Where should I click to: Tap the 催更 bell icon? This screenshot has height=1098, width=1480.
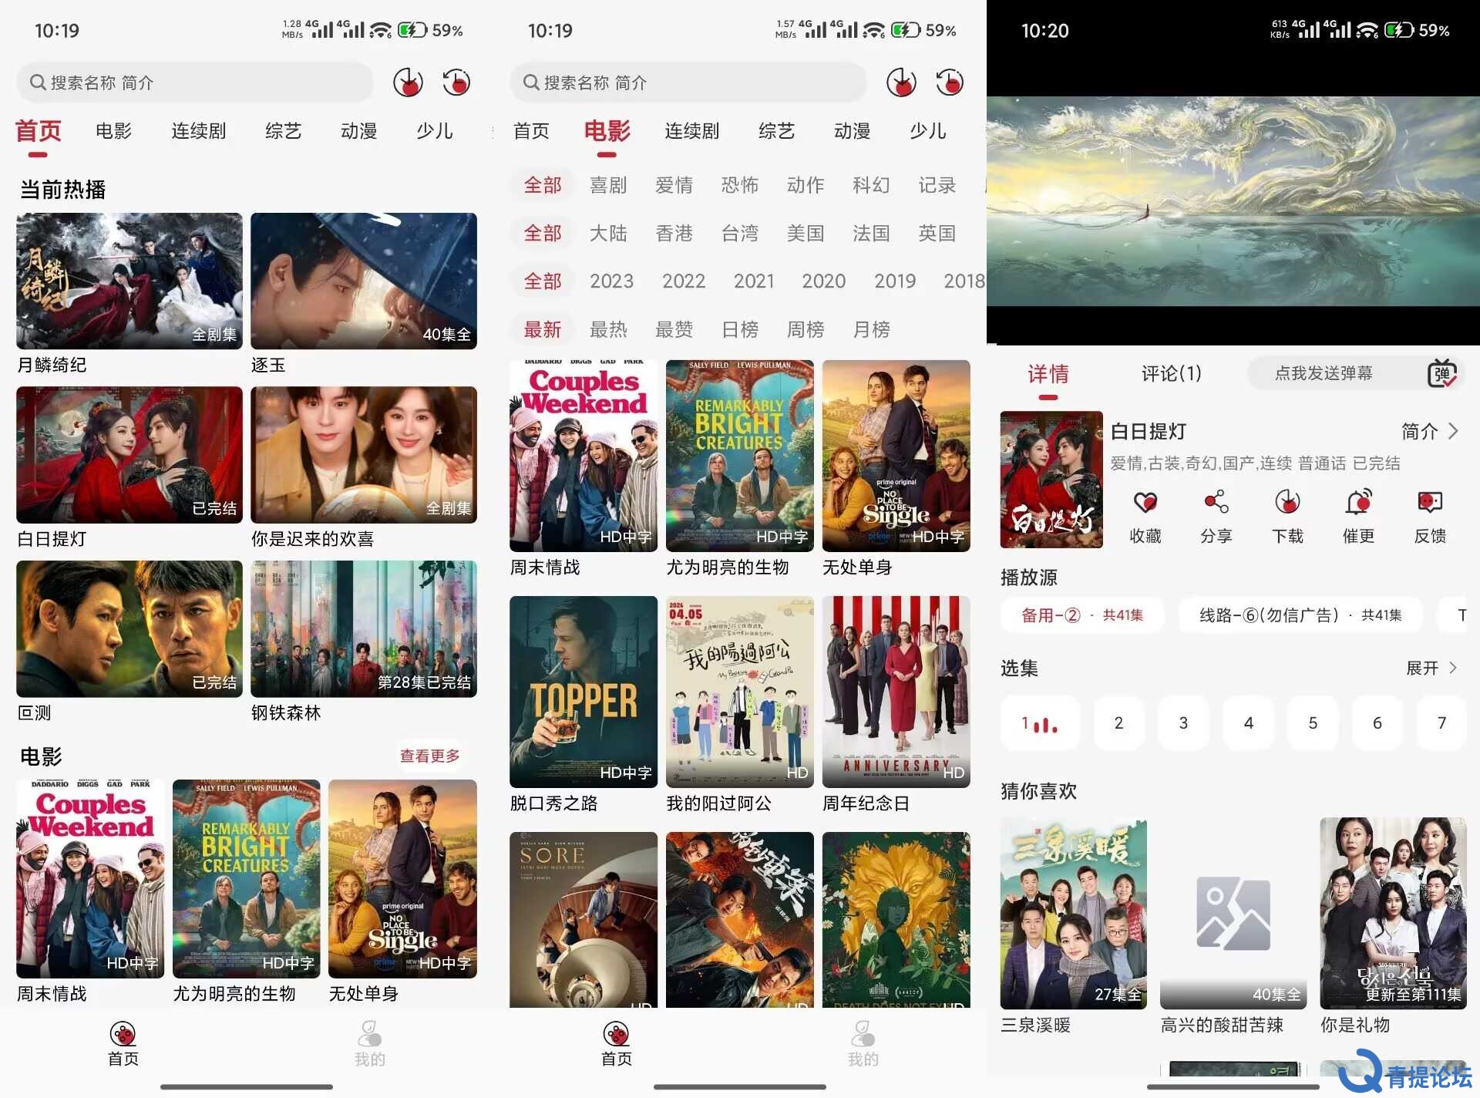[x=1358, y=503]
